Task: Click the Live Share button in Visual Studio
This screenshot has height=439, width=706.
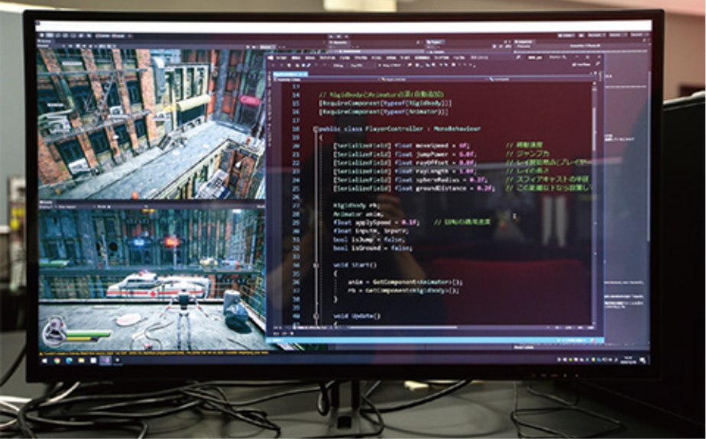Action: pyautogui.click(x=580, y=65)
